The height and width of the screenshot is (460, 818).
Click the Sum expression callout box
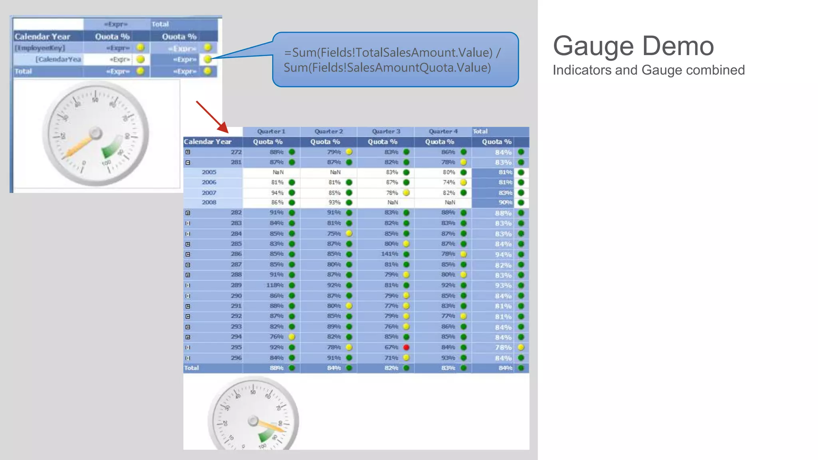coord(395,59)
